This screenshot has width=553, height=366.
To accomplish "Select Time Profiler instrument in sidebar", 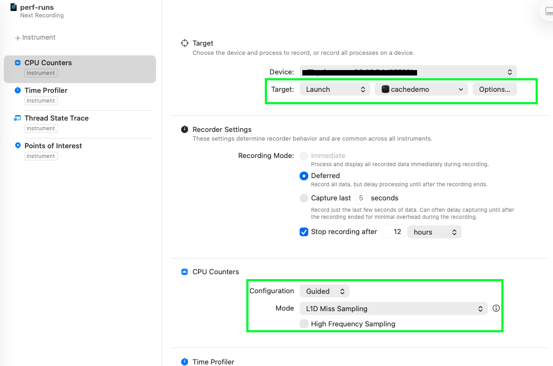I will coord(80,96).
